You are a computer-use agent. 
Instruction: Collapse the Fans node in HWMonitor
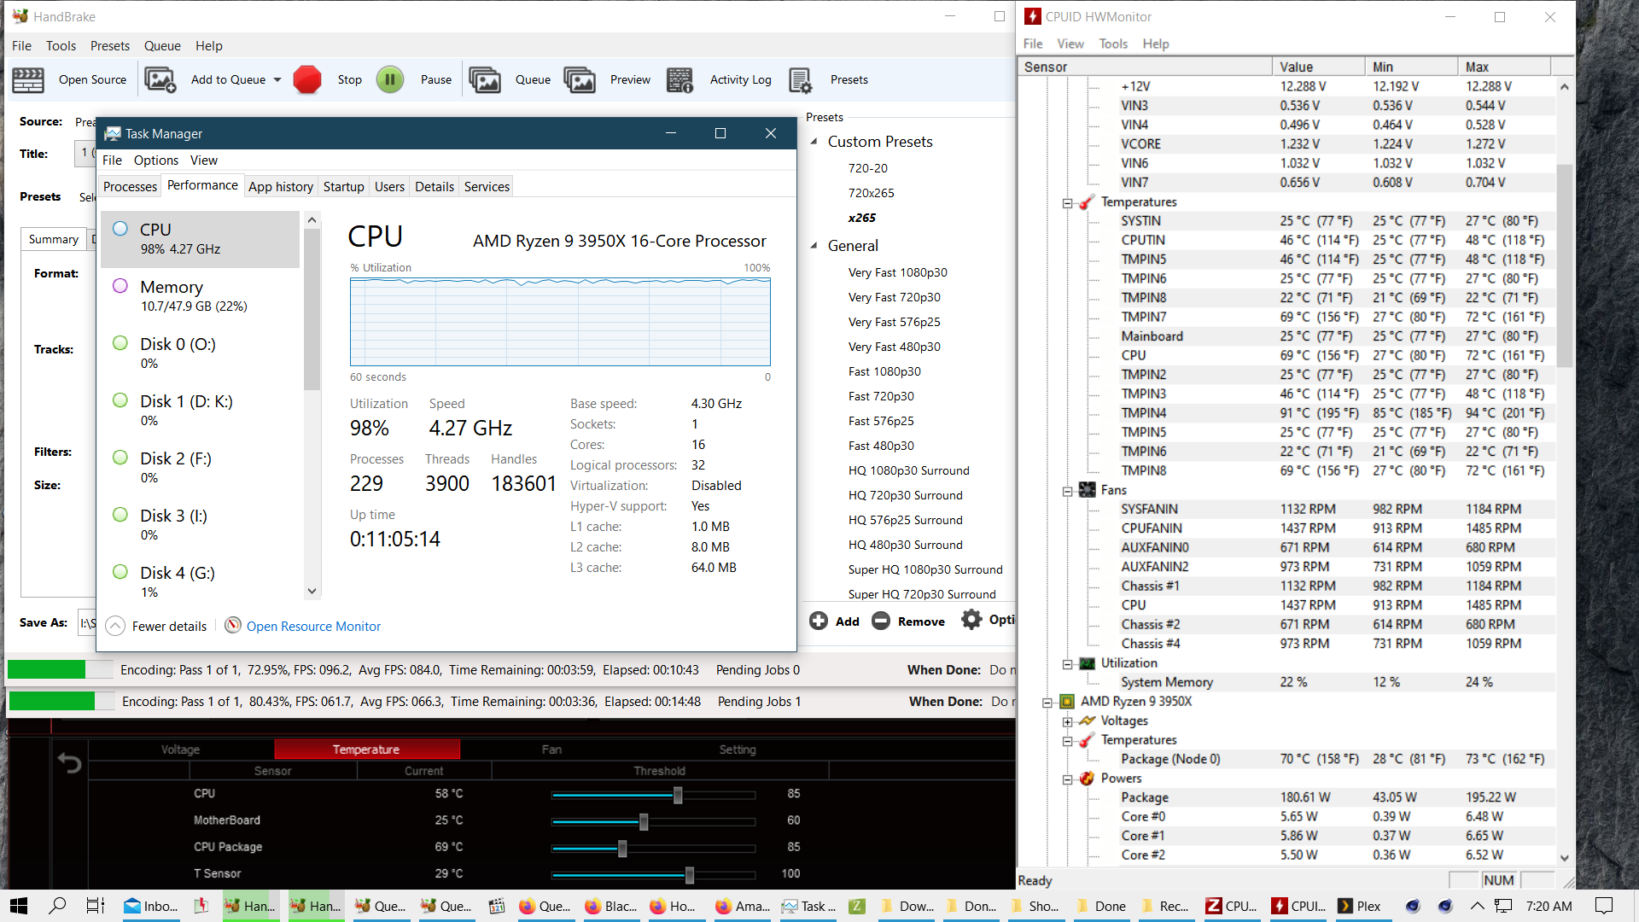point(1067,491)
